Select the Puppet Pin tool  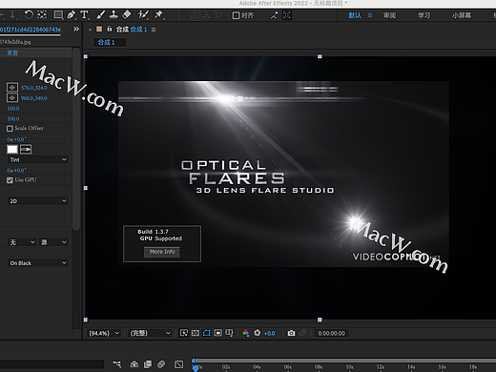point(158,14)
